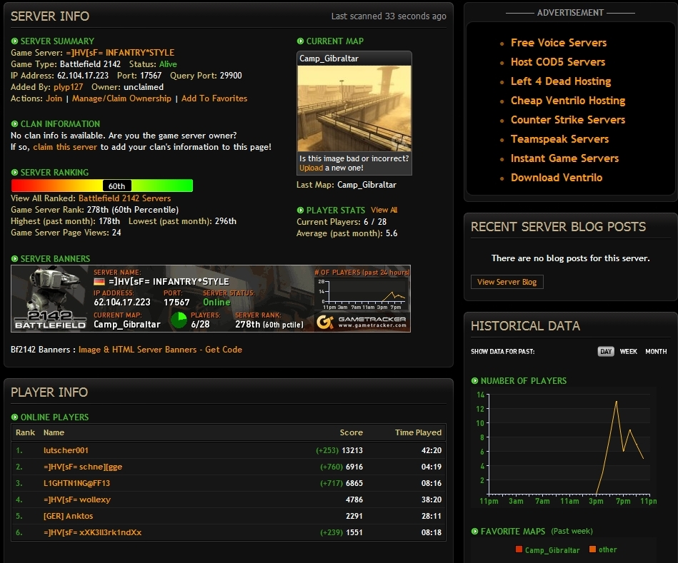Viewport: 678px width, 563px height.
Task: Click the Clan Information green arrow icon
Action: 15,124
